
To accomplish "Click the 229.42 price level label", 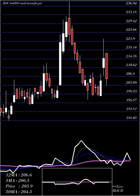I will pos(131,21).
